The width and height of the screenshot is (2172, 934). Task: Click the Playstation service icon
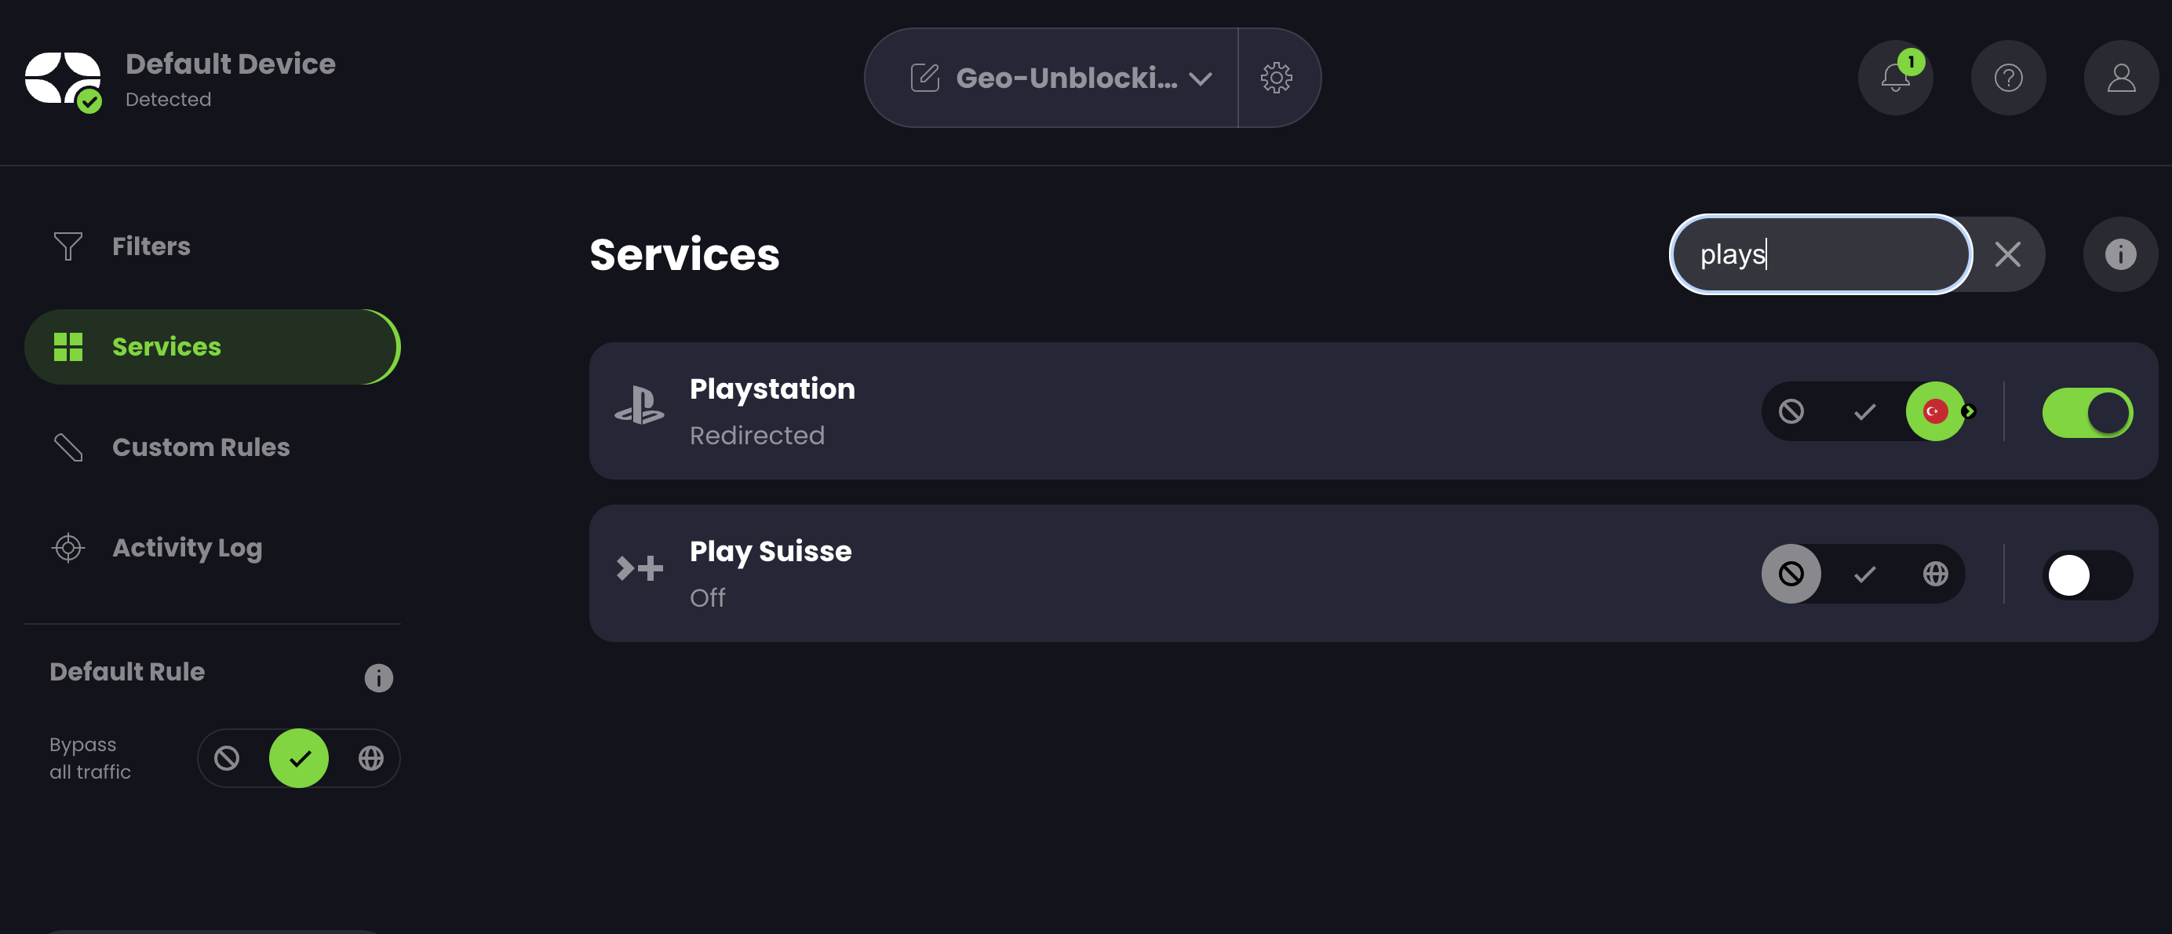[x=639, y=409]
